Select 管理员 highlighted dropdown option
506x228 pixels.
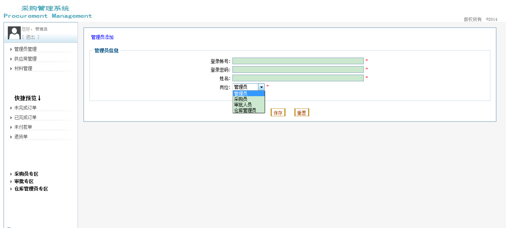click(241, 94)
